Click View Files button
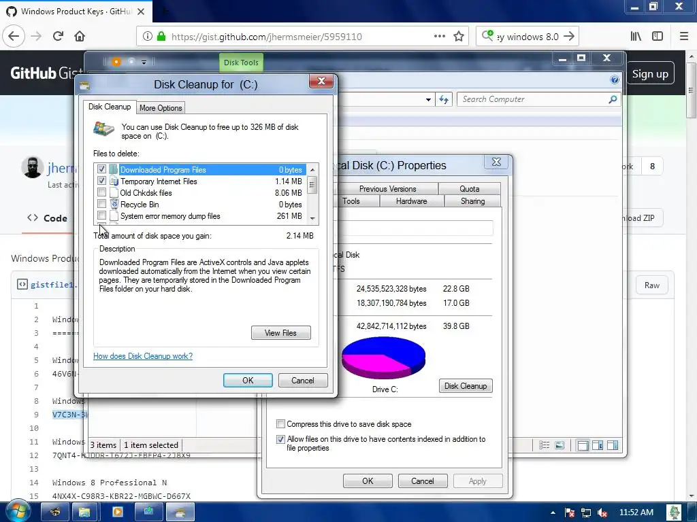Screen dimensions: 697x522 point(280,333)
